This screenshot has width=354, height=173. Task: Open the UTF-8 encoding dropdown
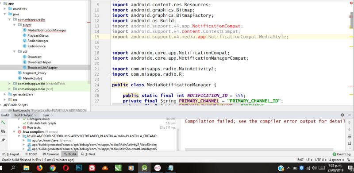pyautogui.click(x=320, y=160)
